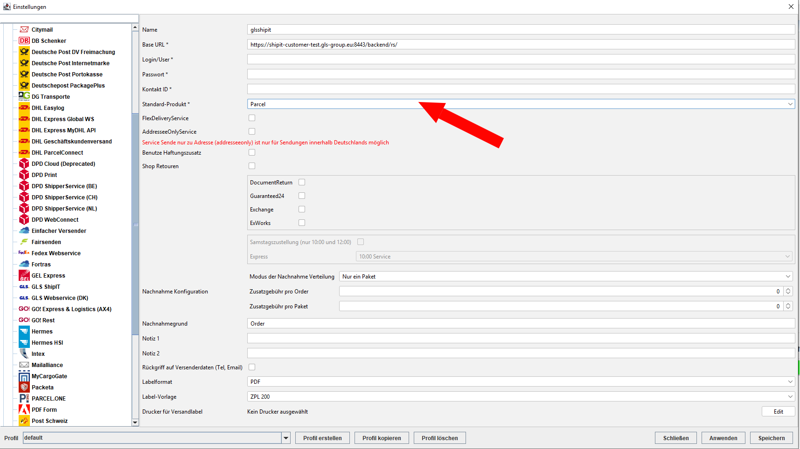Tick the Shop Retouren checkbox
Image resolution: width=800 pixels, height=449 pixels.
pos(252,166)
